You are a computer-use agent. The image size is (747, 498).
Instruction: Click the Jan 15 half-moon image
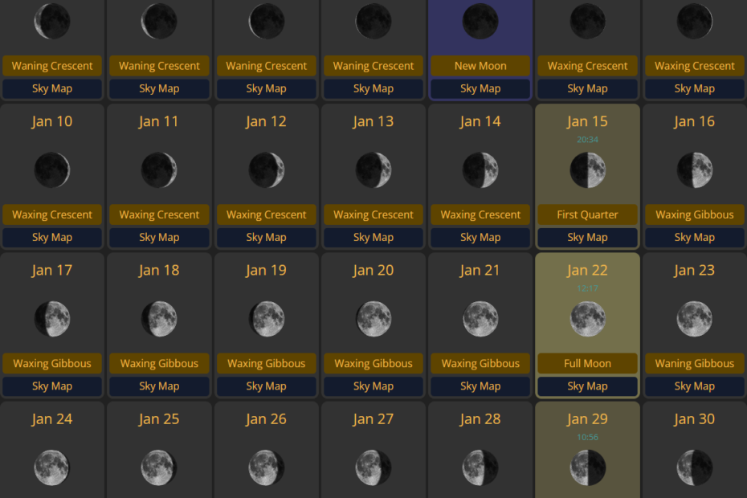click(587, 170)
